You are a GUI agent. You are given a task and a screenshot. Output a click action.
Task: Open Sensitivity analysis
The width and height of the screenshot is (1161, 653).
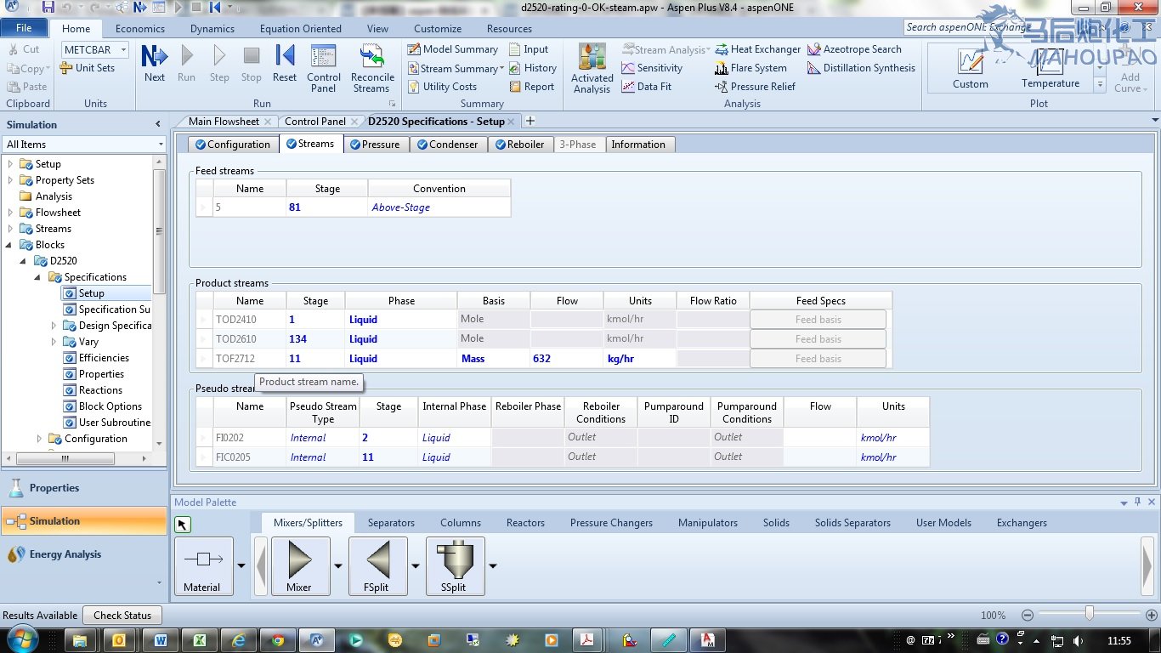653,68
